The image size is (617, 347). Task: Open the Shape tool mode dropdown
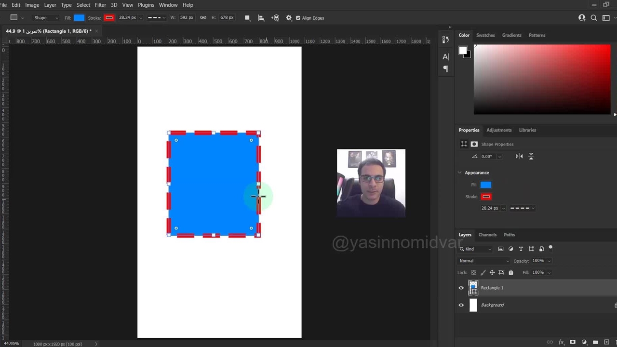coord(46,18)
